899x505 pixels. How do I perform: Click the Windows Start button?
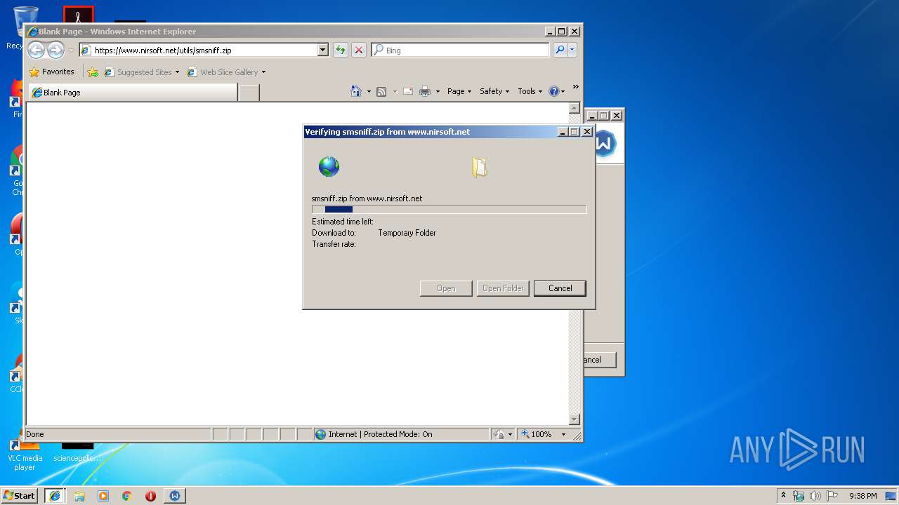point(19,495)
